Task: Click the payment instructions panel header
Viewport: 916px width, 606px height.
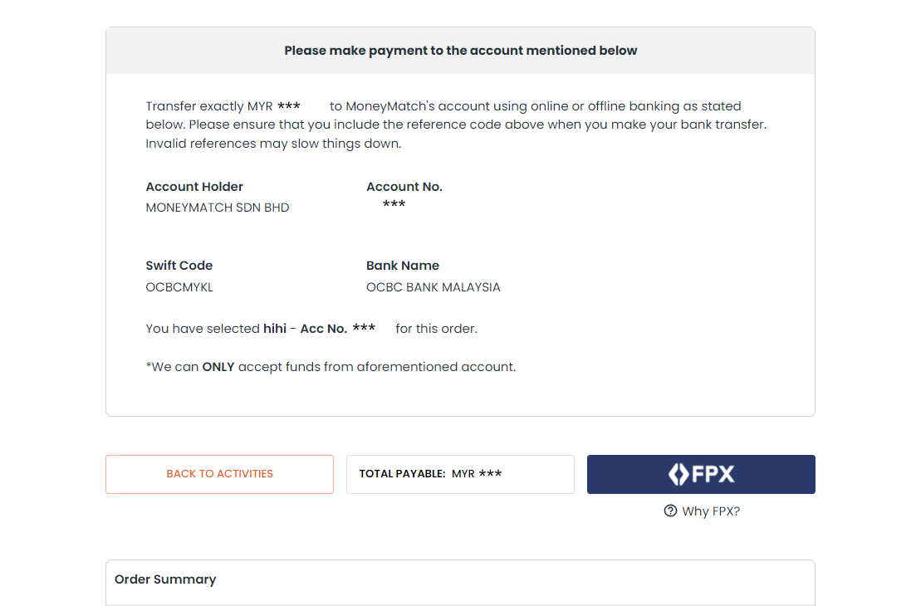Action: [460, 51]
